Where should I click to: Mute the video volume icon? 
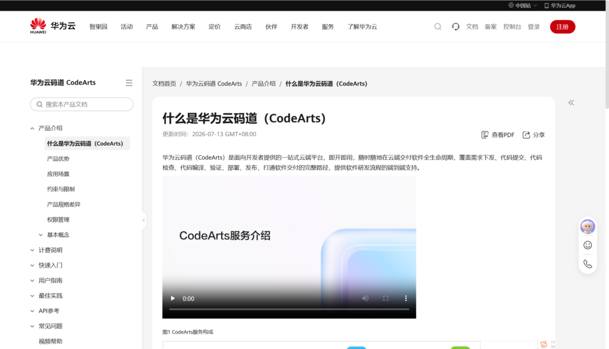tap(365, 298)
